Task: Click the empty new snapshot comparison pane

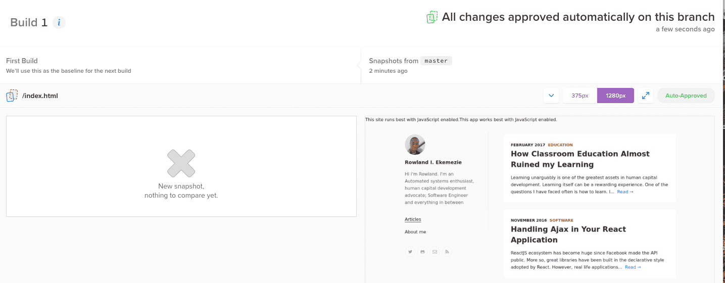Action: click(181, 166)
